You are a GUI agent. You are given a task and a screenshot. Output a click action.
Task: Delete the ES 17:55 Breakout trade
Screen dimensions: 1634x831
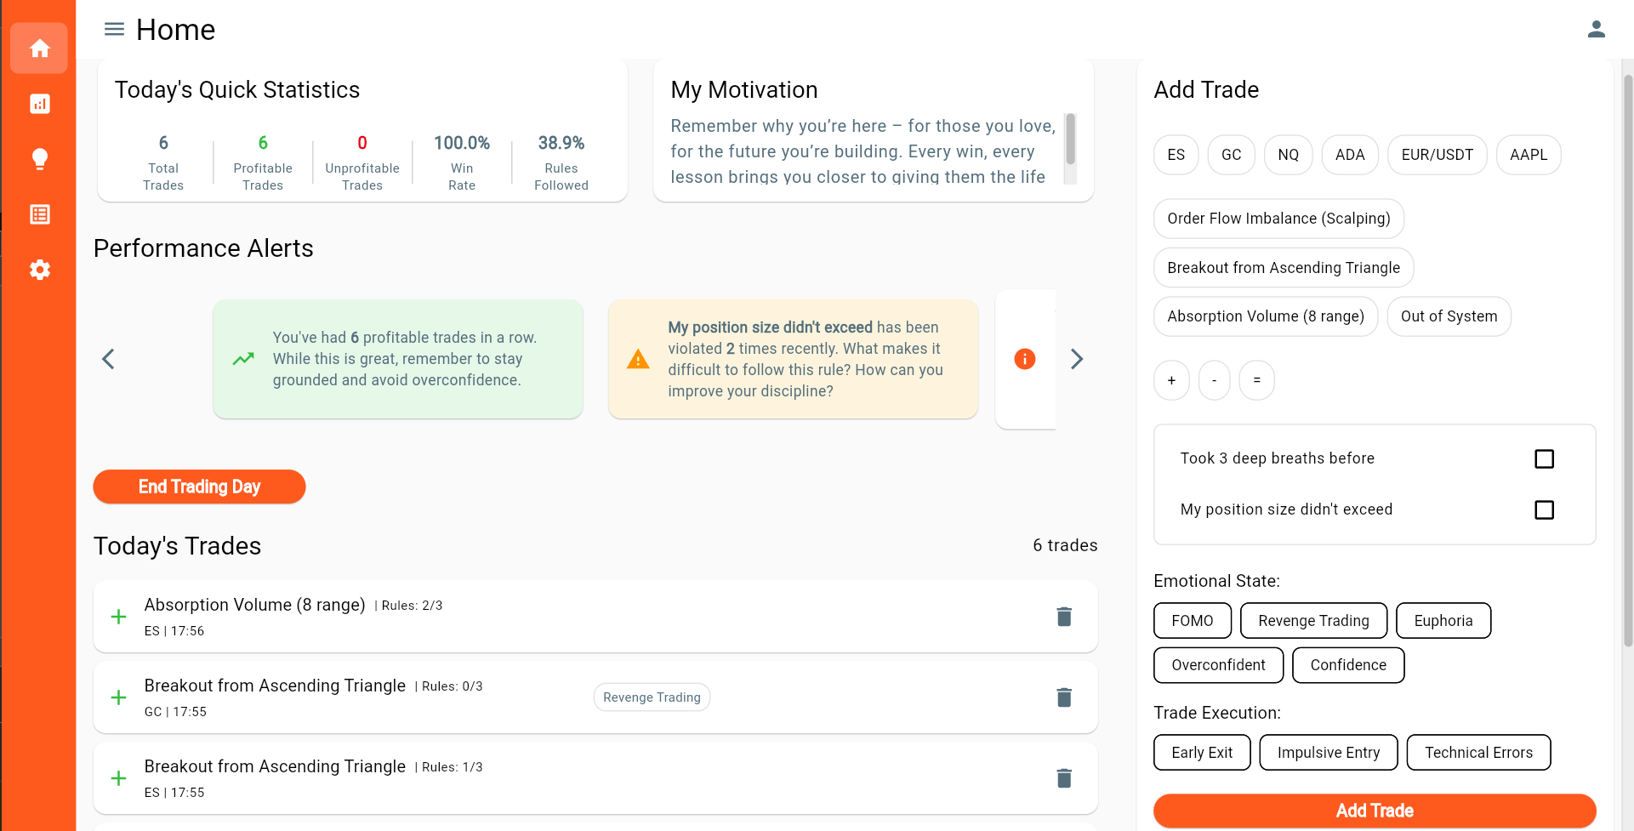(1064, 778)
